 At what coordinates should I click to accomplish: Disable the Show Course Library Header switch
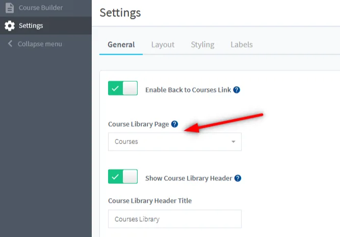tap(123, 177)
